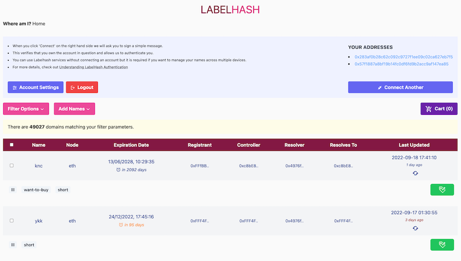Viewport: 461px width, 261px height.
Task: Click the Registrant column header
Action: point(200,145)
